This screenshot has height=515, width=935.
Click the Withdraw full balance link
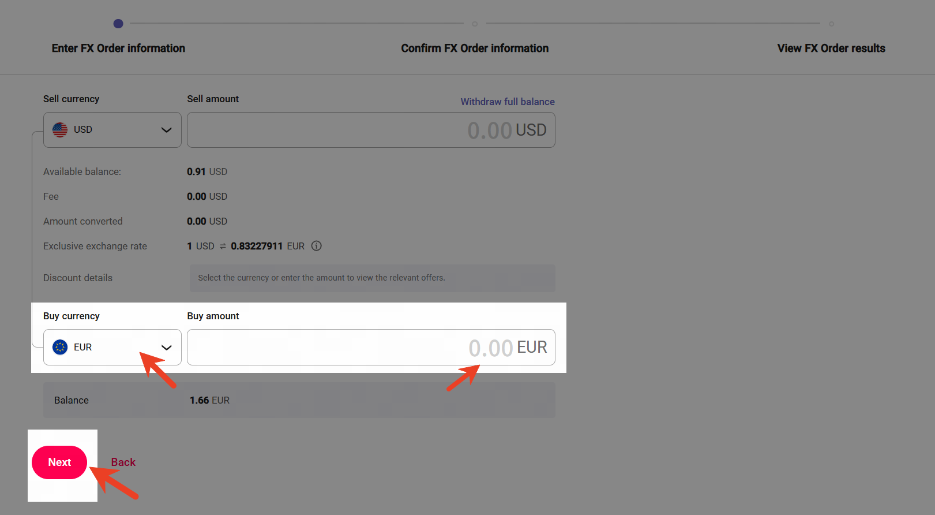pyautogui.click(x=508, y=102)
